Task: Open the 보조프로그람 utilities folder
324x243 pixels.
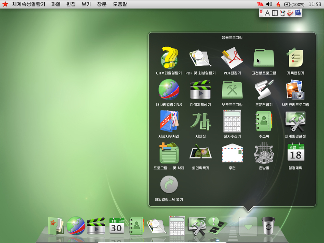Action: [x=232, y=89]
